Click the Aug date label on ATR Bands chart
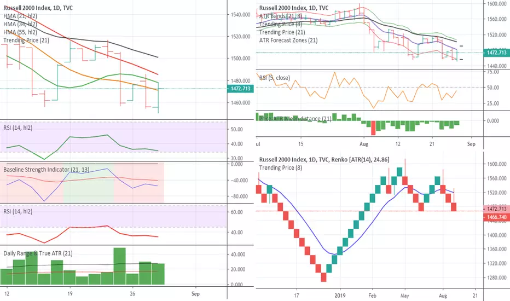Screen dimensions: 510x301 tap(364, 144)
